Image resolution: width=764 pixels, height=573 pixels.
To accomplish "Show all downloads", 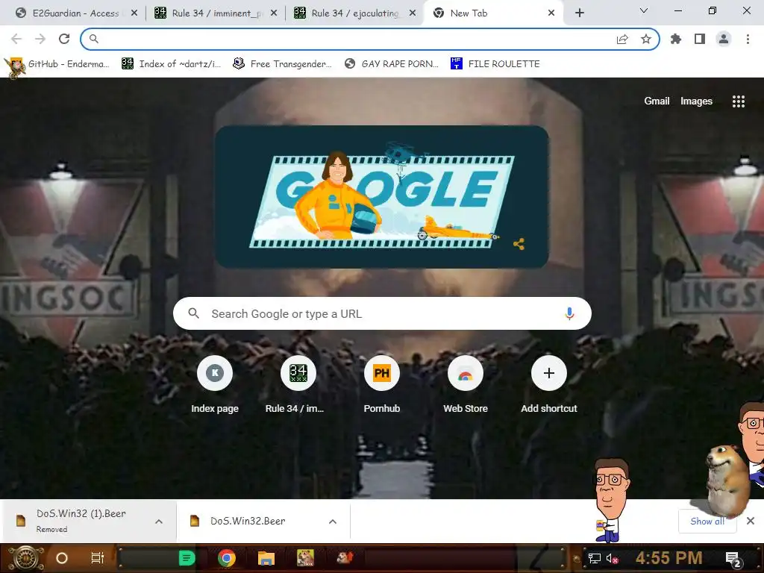I will click(x=707, y=522).
